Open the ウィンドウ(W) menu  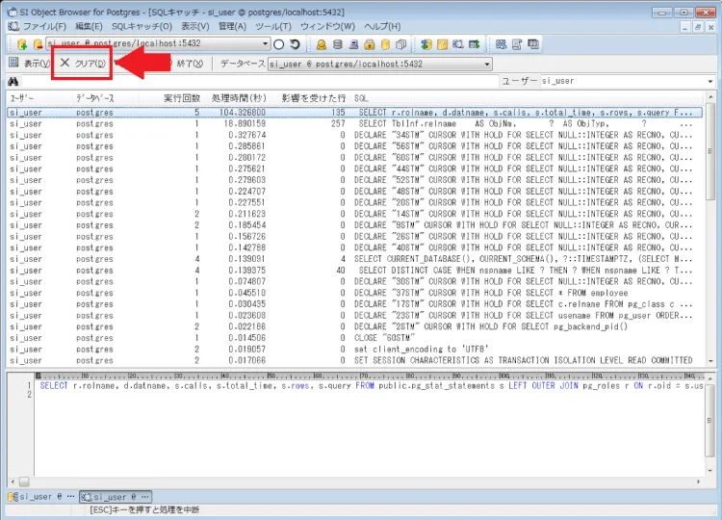327,26
